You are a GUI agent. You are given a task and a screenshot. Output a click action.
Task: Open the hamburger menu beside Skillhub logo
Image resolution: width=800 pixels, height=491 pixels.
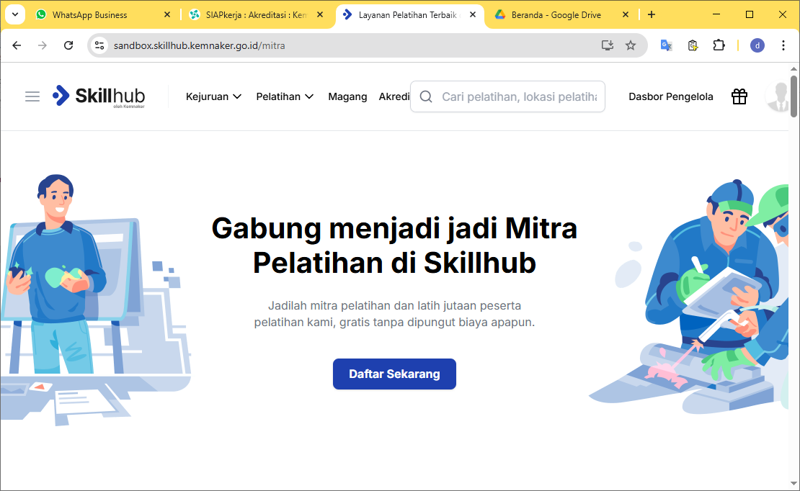pos(32,96)
